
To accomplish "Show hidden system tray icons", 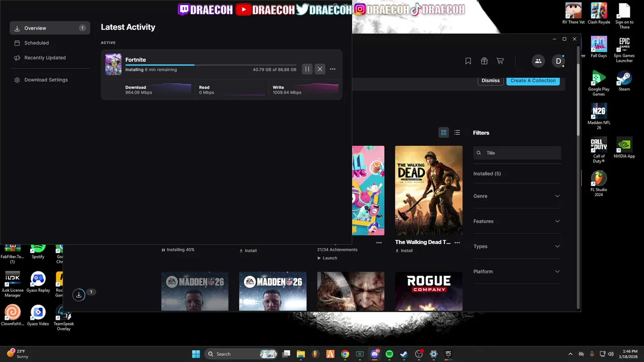I will click(x=570, y=354).
